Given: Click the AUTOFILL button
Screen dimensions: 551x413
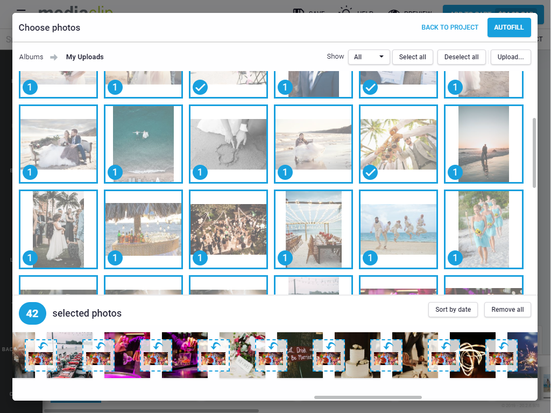Looking at the screenshot, I should point(509,27).
